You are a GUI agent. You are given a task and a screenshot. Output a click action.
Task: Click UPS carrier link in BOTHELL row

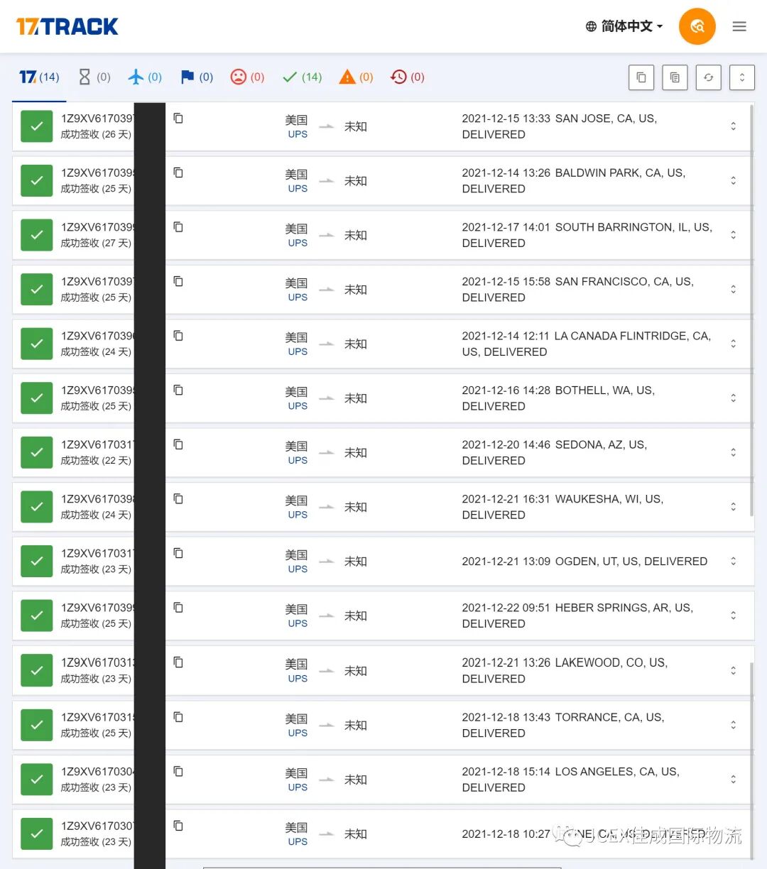pyautogui.click(x=298, y=406)
